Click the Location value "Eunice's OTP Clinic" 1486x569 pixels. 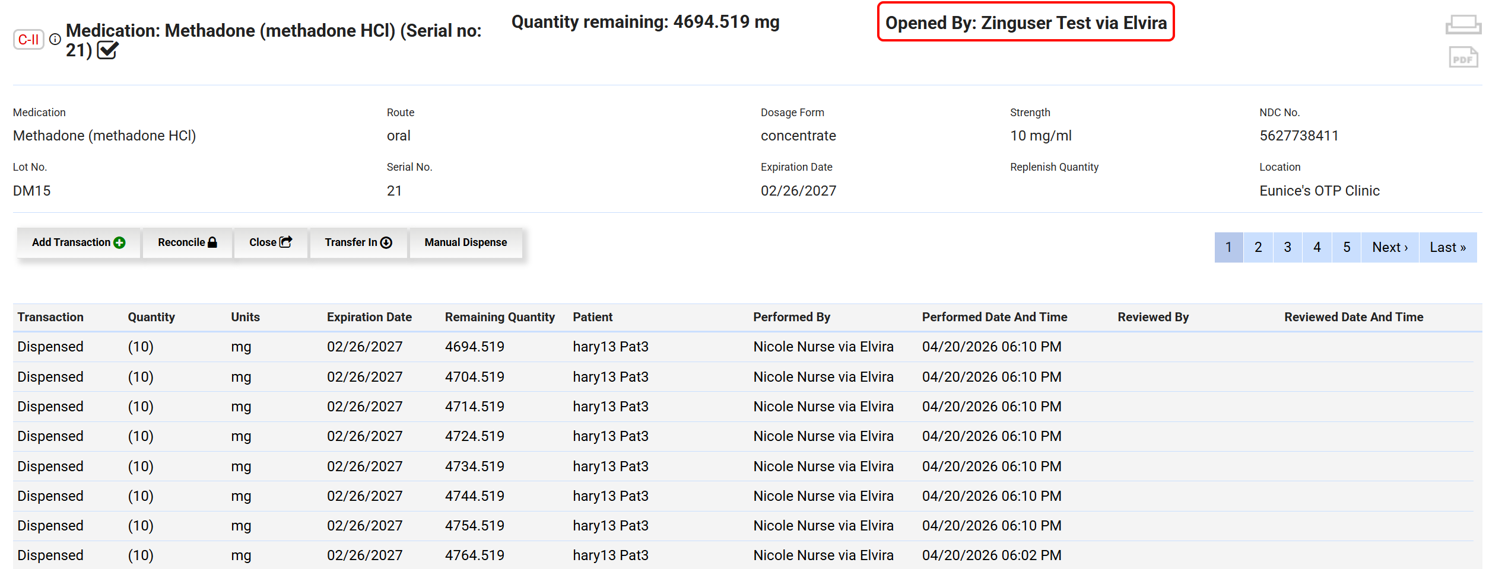click(x=1319, y=191)
